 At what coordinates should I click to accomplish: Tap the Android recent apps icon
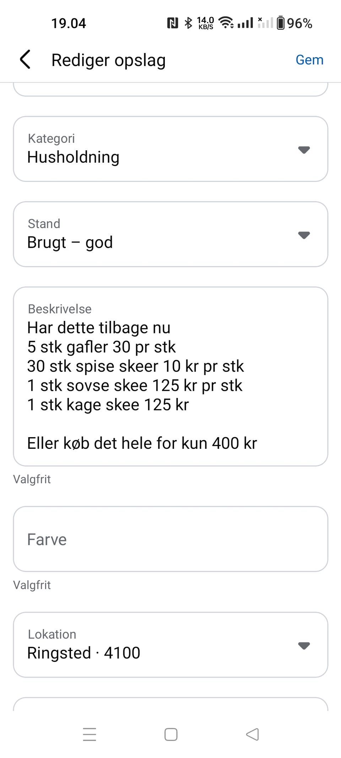[x=90, y=734]
